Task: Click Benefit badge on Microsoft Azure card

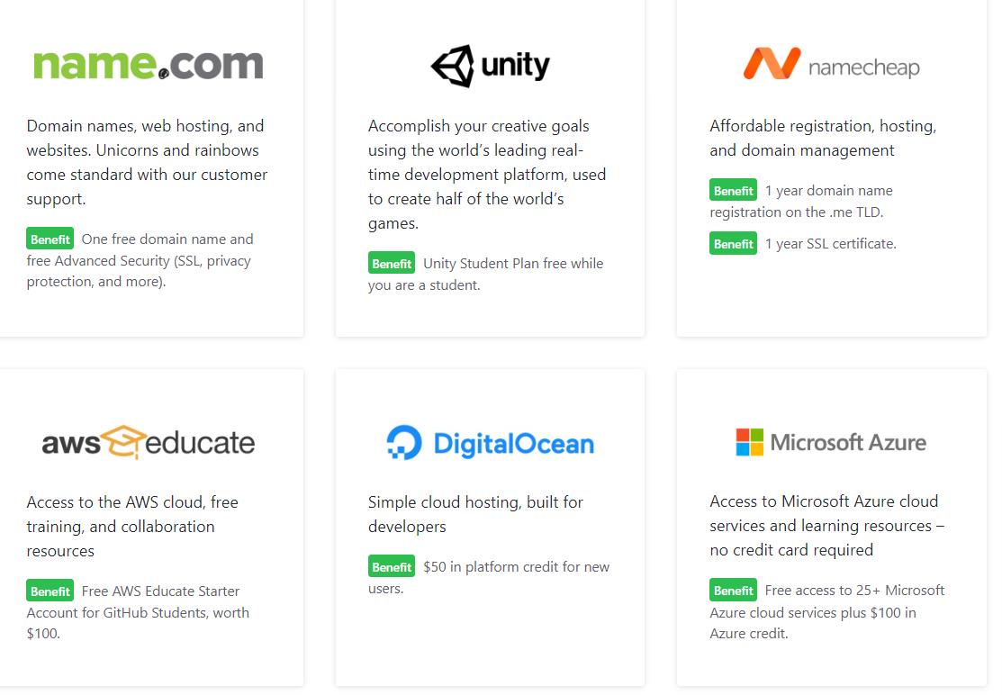Action: 733,591
